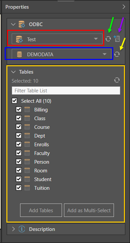The height and width of the screenshot is (243, 130).
Task: Uncheck the Enrolls table checkbox
Action: (19, 145)
